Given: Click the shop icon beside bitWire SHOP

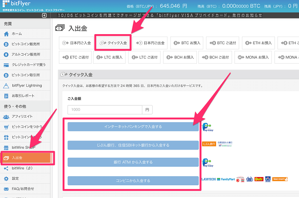Looking at the screenshot, I should 6,148.
